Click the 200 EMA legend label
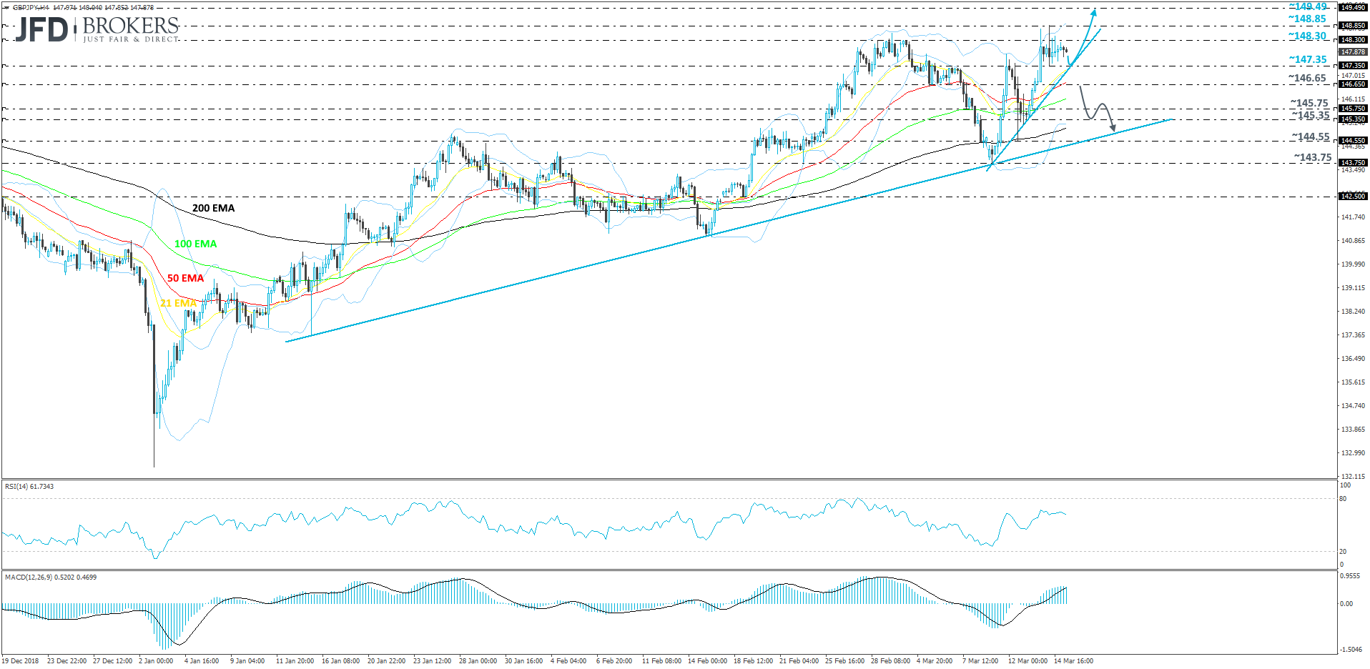This screenshot has width=1370, height=669. pos(213,208)
